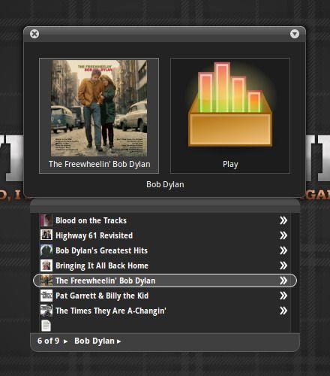330x376 pixels.
Task: Close the GNOME Do window
Action: point(34,34)
